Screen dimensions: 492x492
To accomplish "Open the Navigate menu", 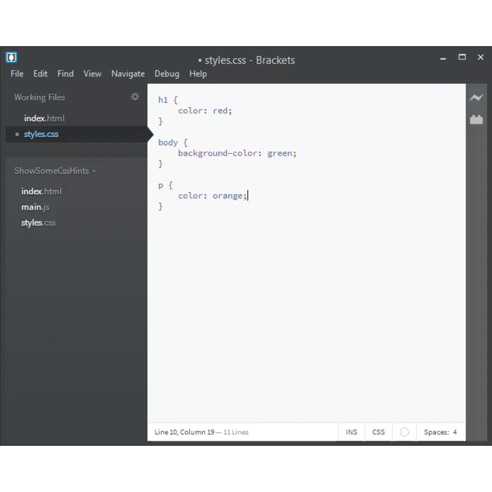I will (128, 74).
